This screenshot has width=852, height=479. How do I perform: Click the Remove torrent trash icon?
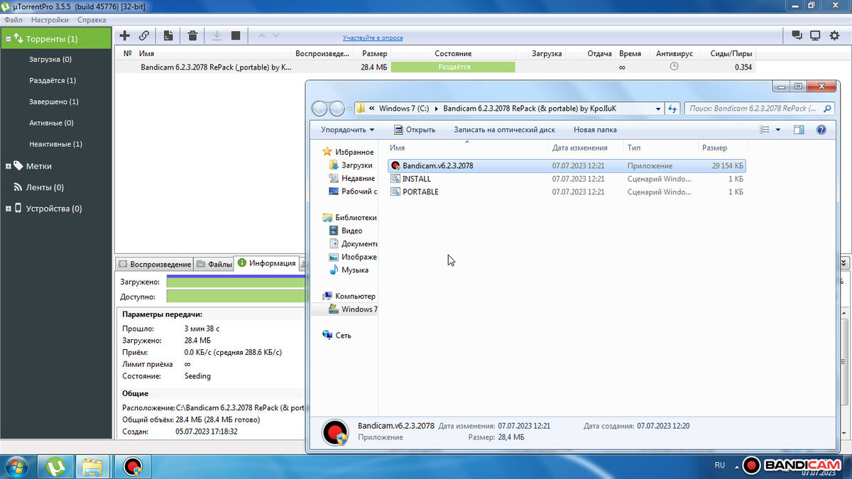click(192, 35)
